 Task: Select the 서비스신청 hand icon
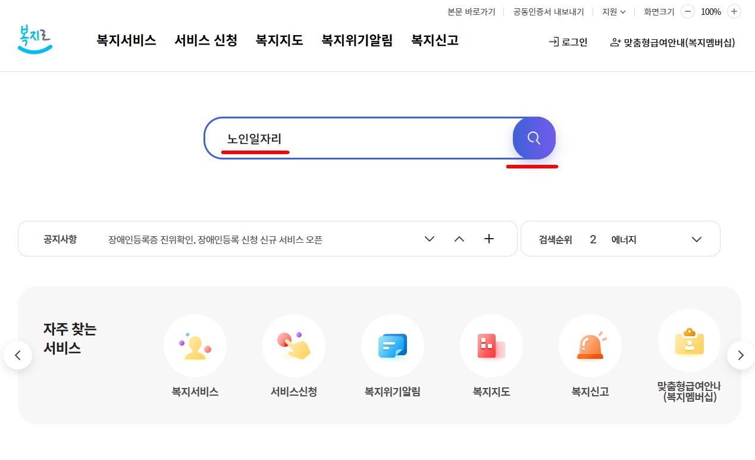(x=294, y=345)
